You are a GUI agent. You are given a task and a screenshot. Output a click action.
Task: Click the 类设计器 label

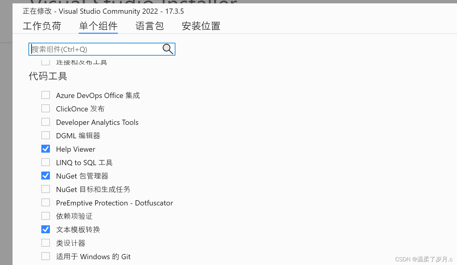[71, 243]
